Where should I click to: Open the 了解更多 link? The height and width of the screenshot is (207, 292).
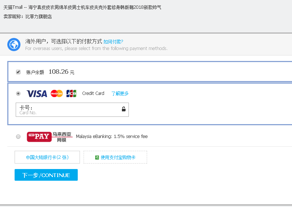pyautogui.click(x=120, y=93)
